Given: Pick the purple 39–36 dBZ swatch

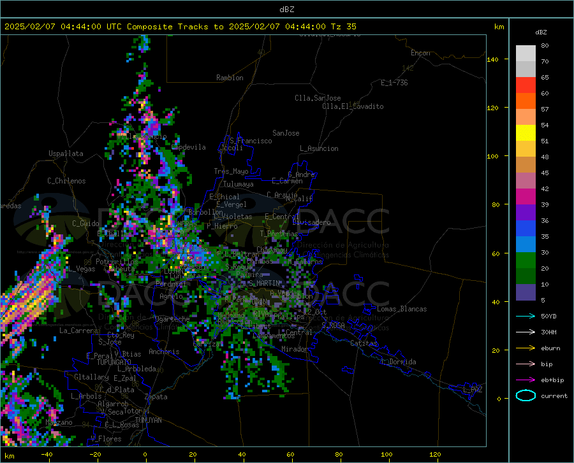Looking at the screenshot, I should (x=526, y=213).
